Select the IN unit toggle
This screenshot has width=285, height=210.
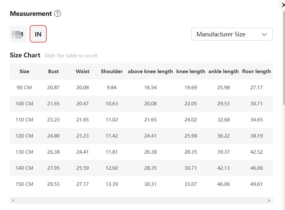[38, 34]
